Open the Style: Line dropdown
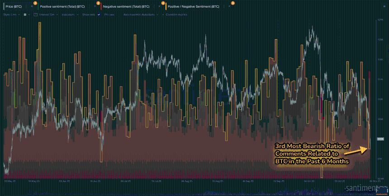389x196 pixels. [12, 15]
